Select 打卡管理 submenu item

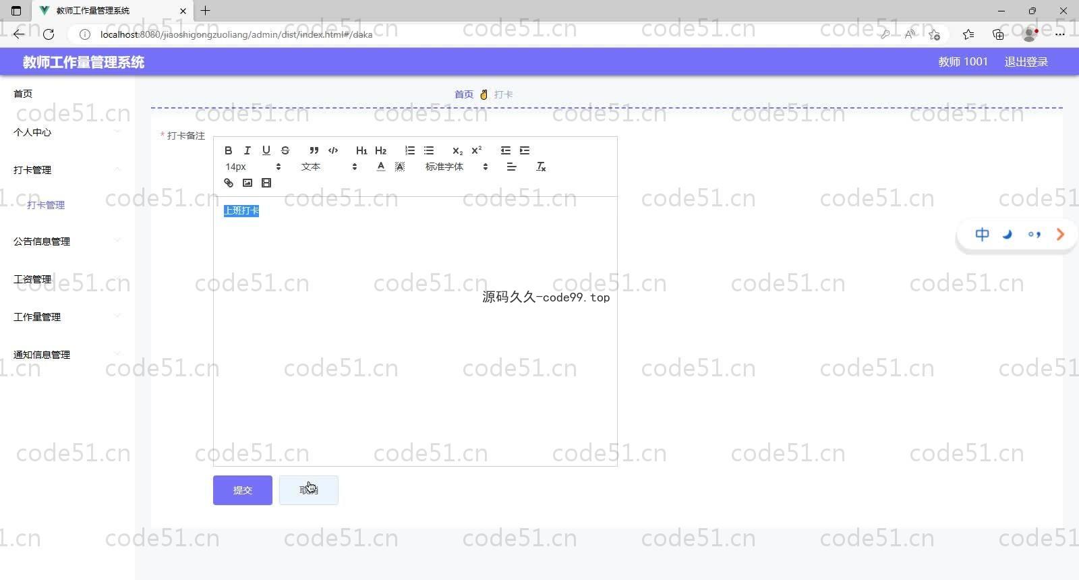tap(46, 205)
